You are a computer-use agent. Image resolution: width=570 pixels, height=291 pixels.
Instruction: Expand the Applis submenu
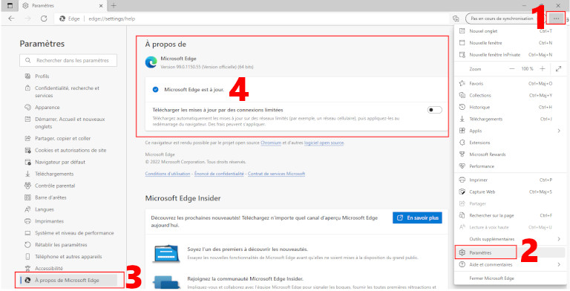point(509,131)
